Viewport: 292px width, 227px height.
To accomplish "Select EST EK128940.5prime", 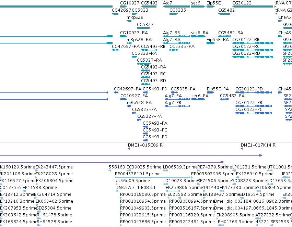I will [x=238, y=177].
